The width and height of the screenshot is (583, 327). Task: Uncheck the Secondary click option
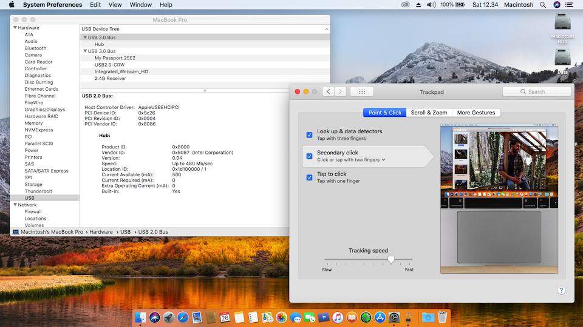(x=310, y=156)
